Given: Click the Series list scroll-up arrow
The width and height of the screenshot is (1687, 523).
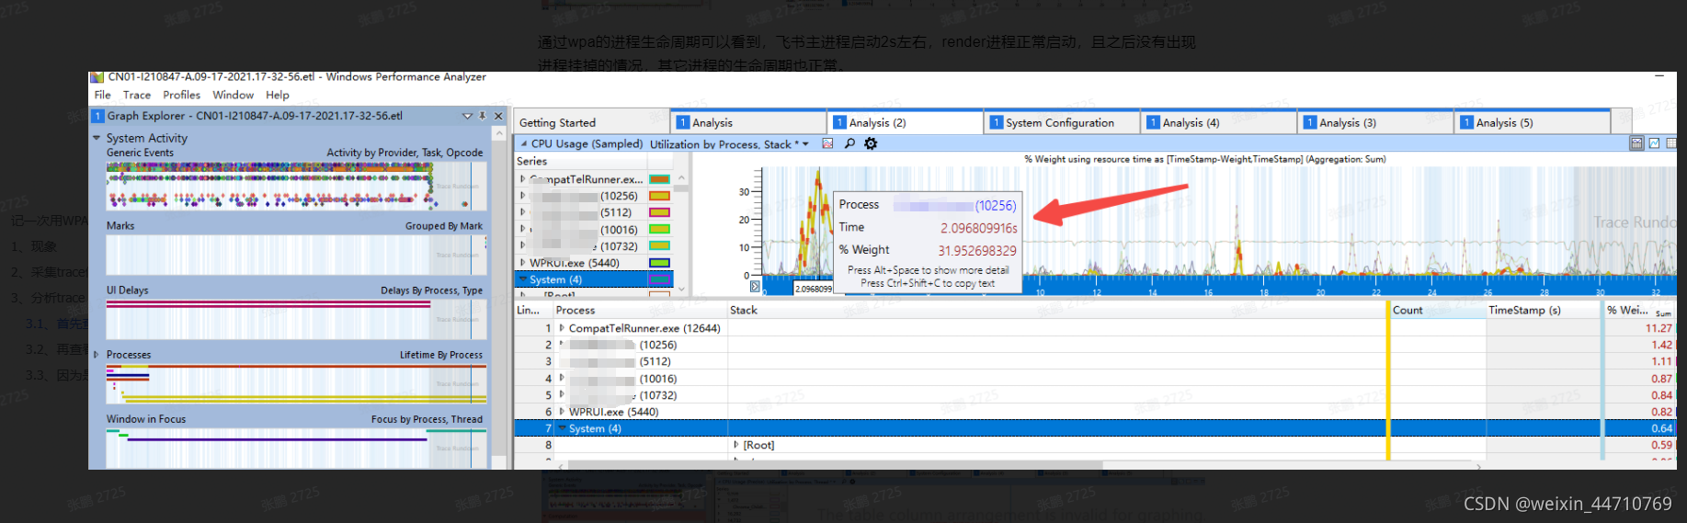Looking at the screenshot, I should [681, 178].
